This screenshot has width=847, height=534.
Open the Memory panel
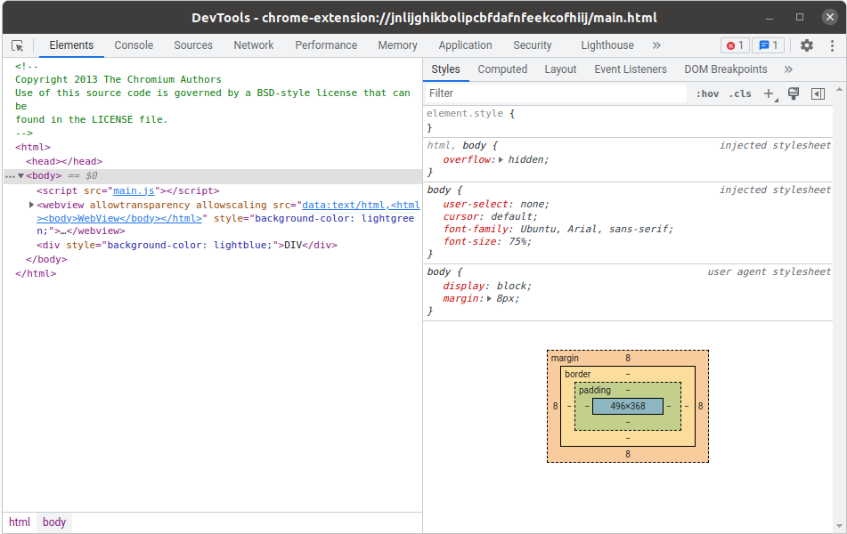[397, 45]
